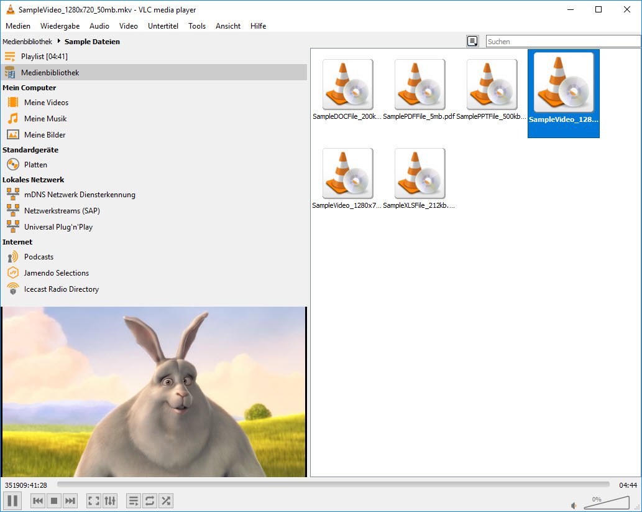
Task: Open the Untertitel menu
Action: point(163,26)
